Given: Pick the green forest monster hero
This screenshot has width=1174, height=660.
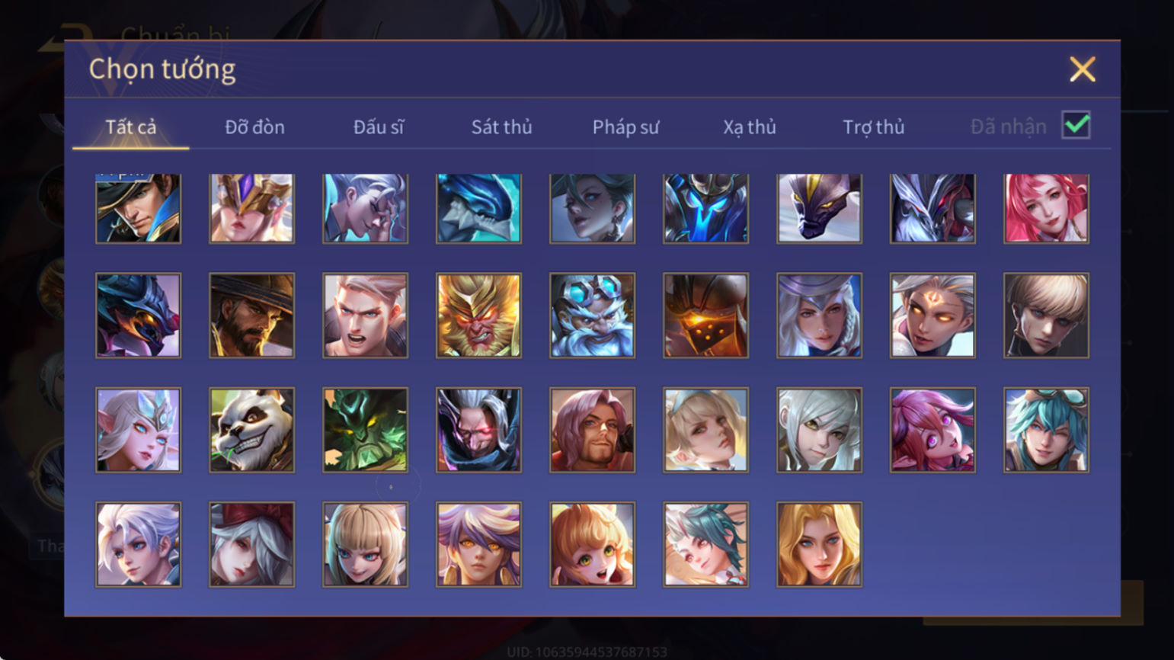Looking at the screenshot, I should click(365, 430).
